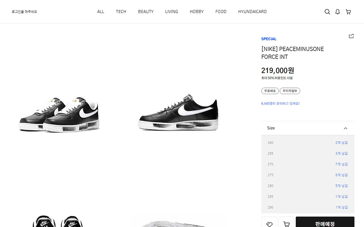Open the search magnifier icon
Image resolution: width=364 pixels, height=227 pixels.
point(327,12)
